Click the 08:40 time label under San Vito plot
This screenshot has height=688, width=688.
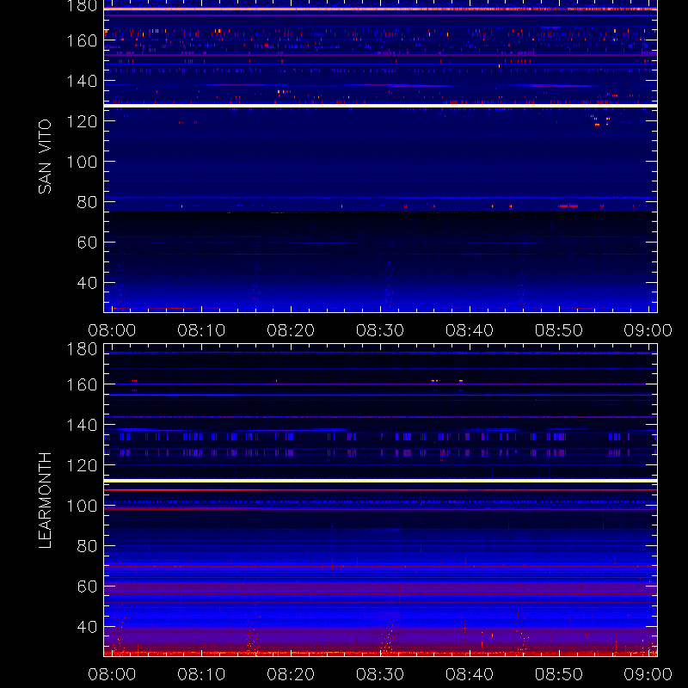click(470, 330)
